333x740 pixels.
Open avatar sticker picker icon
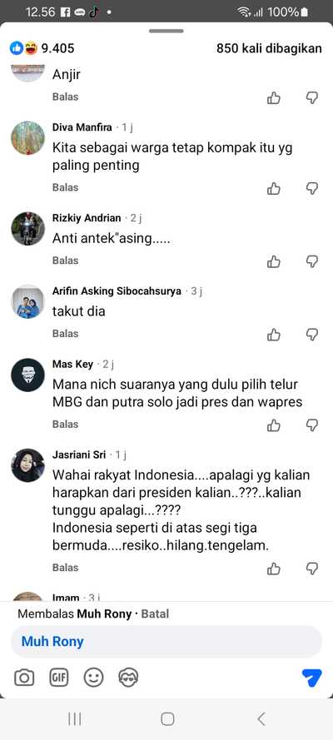pos(128,678)
